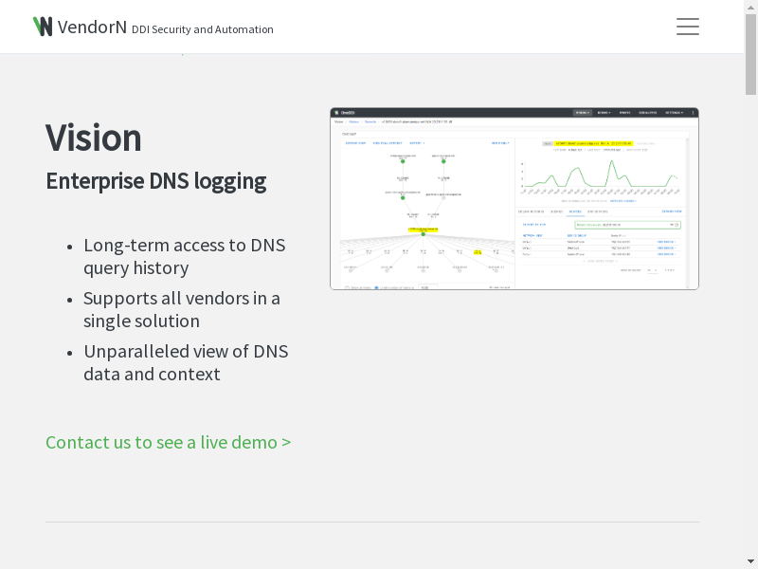Image resolution: width=758 pixels, height=569 pixels.
Task: Click the 'Vision' heading
Action: 94,138
